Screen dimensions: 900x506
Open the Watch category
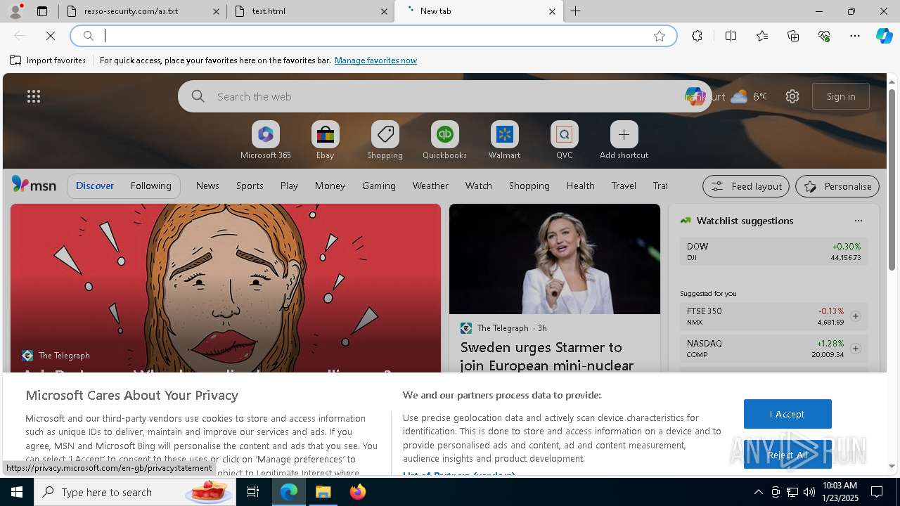point(478,186)
